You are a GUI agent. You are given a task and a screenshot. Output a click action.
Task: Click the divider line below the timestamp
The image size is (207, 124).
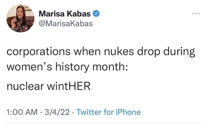point(103,123)
